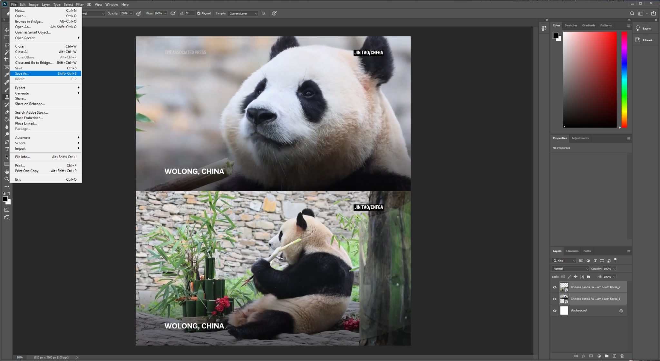Select the Eyedropper tool
660x361 pixels.
6,75
